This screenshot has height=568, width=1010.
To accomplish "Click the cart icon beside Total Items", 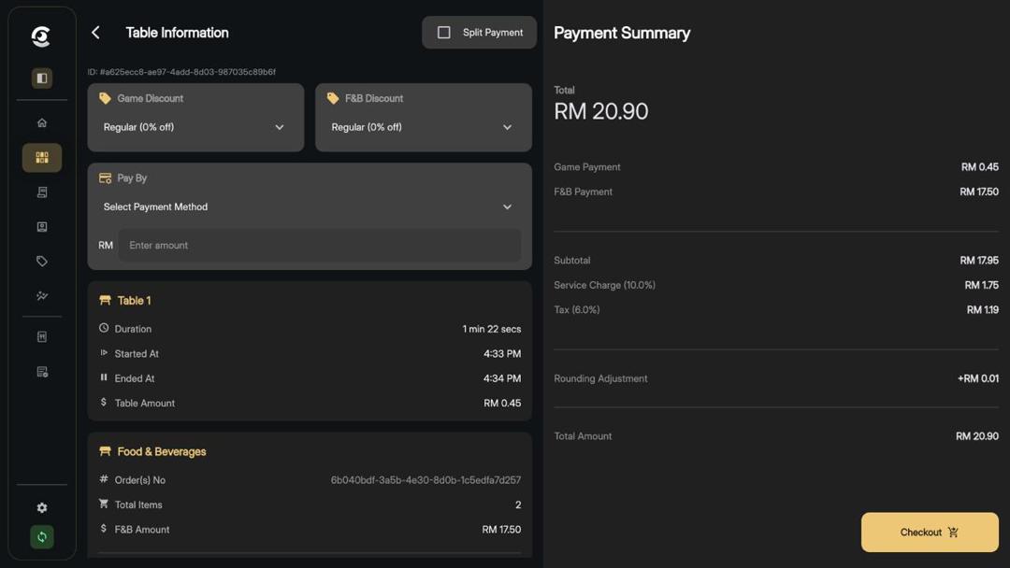I will click(x=103, y=504).
